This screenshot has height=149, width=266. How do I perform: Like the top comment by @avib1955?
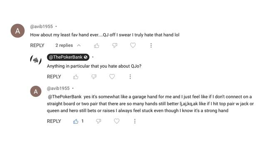pyautogui.click(x=96, y=46)
